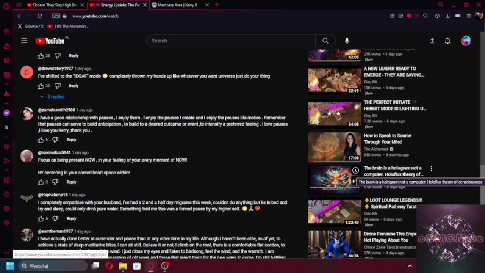Open X panel in the sidebar

6,127
